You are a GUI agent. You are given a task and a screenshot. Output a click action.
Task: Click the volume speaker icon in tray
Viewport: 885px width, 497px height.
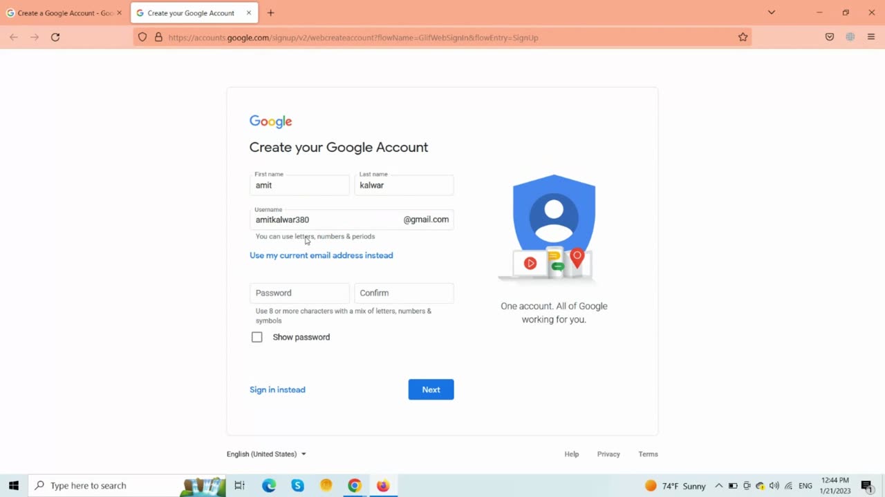tap(774, 486)
